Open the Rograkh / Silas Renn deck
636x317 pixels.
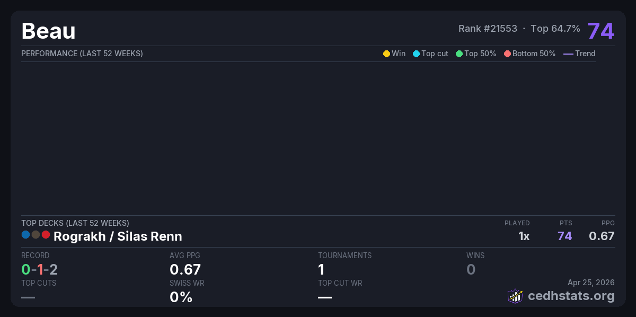(118, 236)
